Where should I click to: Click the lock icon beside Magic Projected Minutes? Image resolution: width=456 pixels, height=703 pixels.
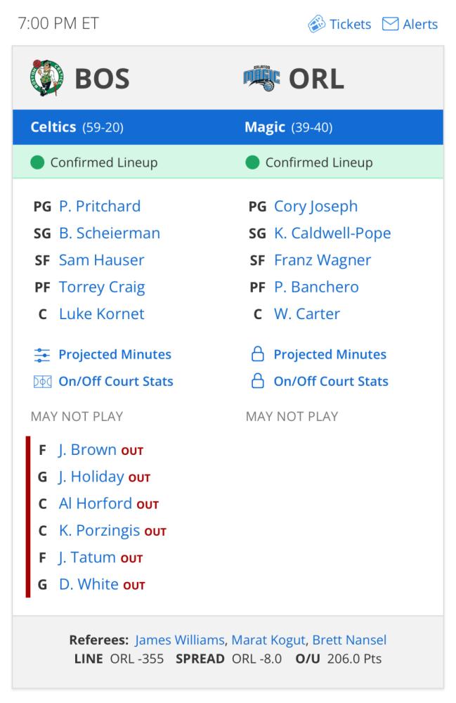258,354
